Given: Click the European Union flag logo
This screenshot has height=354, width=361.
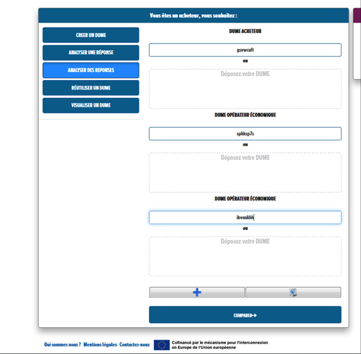Looking at the screenshot, I should [x=162, y=345].
